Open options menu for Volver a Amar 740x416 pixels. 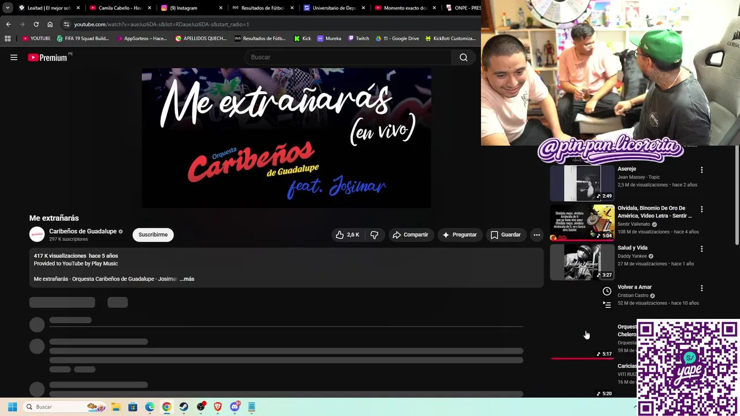[x=702, y=288]
